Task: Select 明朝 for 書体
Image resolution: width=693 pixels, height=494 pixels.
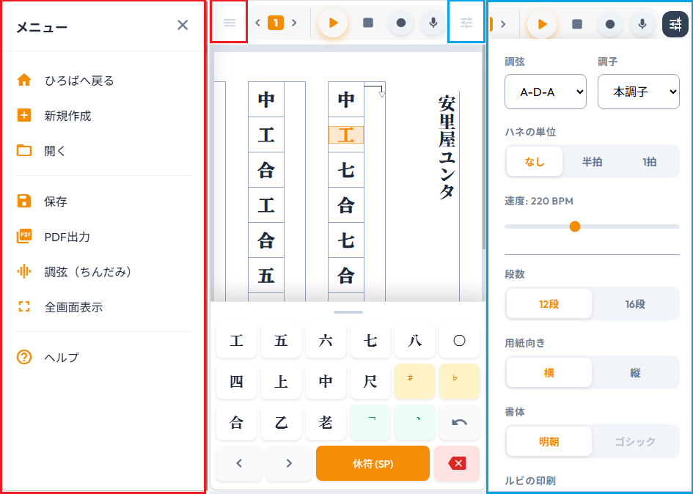Action: point(549,441)
